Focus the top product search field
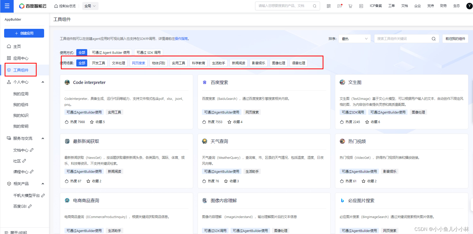This screenshot has width=473, height=234. 287,6
